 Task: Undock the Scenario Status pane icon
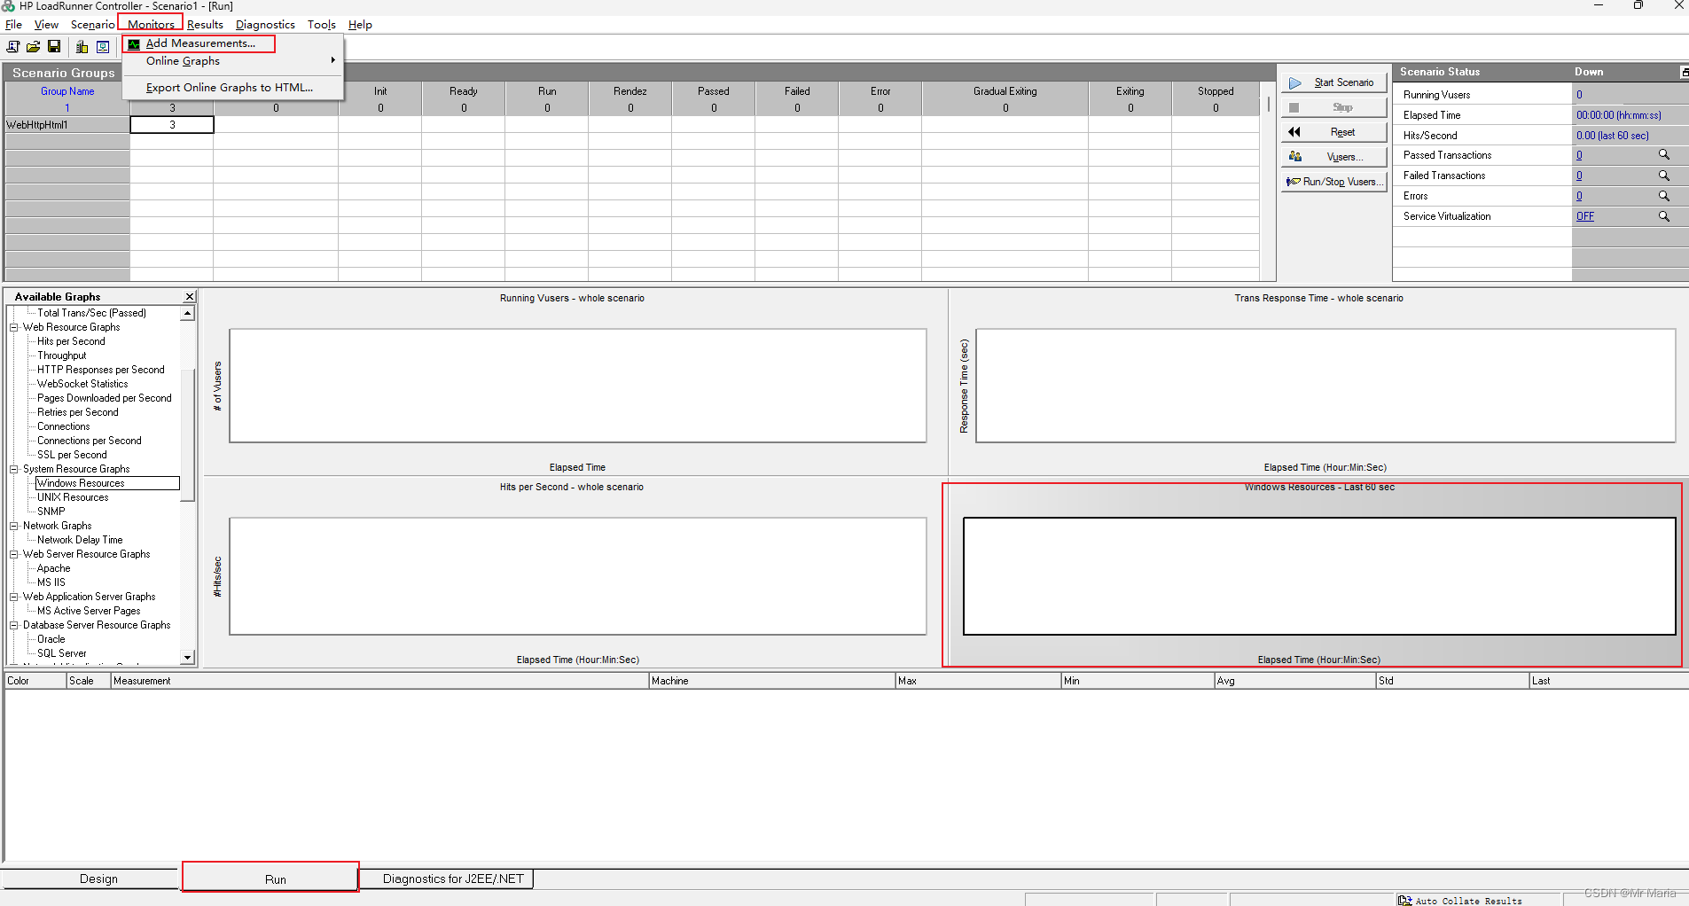tap(1684, 72)
